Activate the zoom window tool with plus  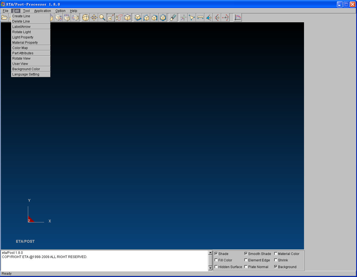point(111,18)
